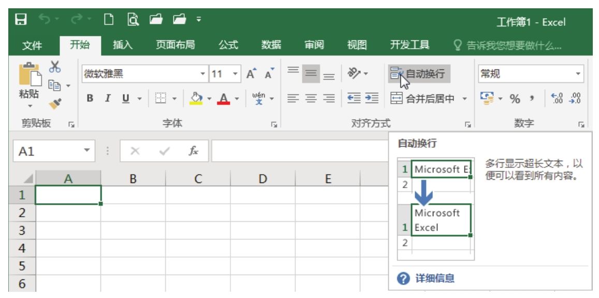
Task: Switch to the 插入 ribbon tab
Action: (x=123, y=45)
